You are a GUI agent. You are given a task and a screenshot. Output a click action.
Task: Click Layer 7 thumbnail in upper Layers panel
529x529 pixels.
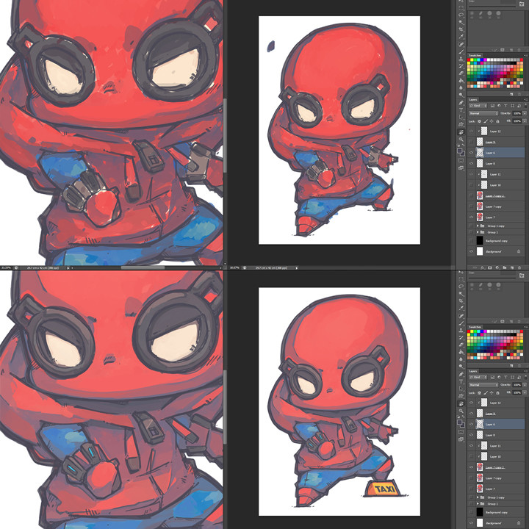point(480,217)
